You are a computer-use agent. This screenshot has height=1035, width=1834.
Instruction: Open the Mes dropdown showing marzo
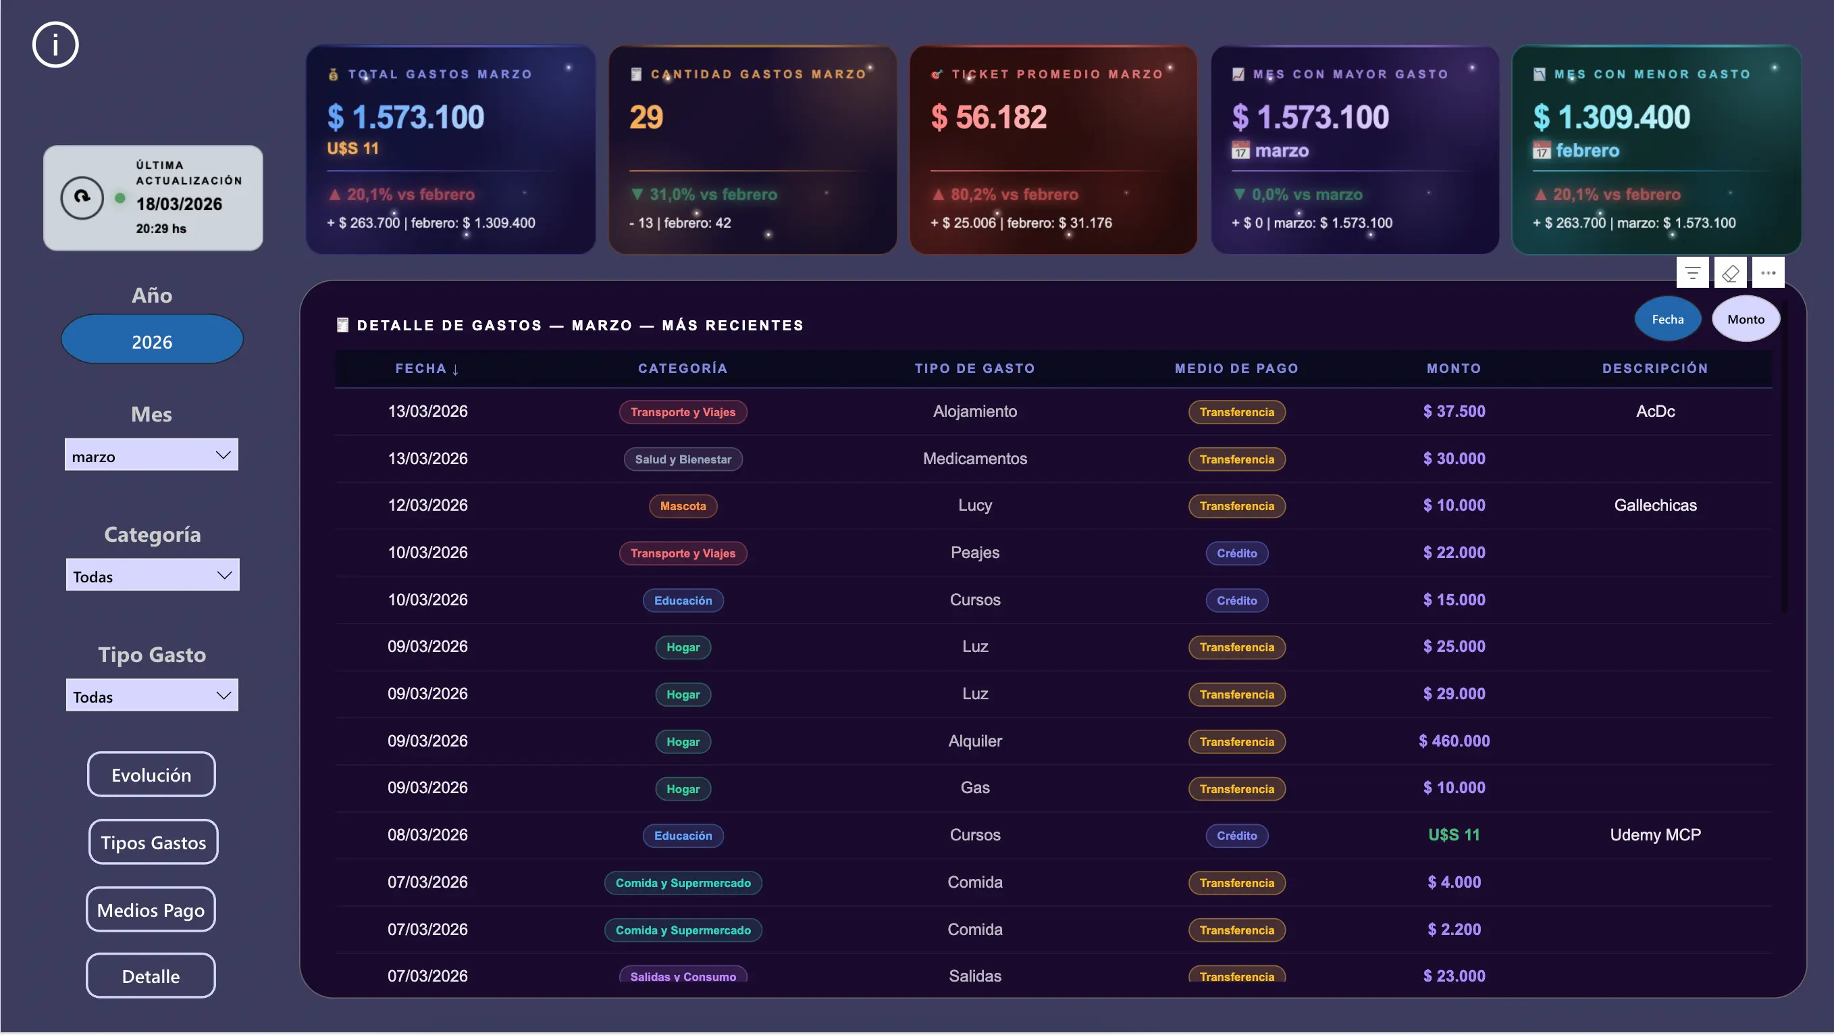[x=152, y=456]
